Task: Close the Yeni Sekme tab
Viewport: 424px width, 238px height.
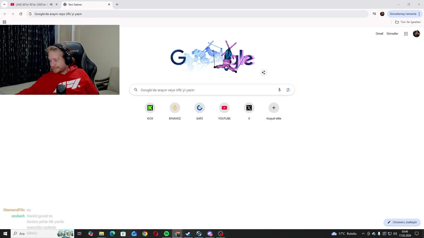Action: [x=109, y=5]
